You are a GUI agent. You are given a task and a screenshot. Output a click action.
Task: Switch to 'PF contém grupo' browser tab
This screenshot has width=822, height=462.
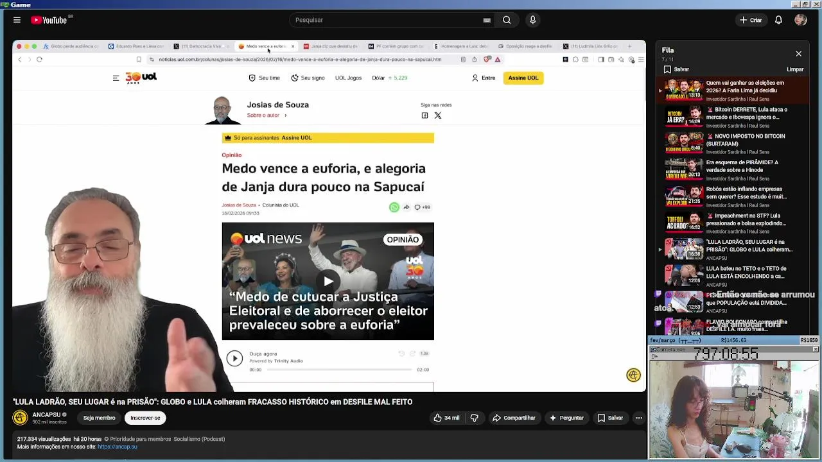point(396,46)
